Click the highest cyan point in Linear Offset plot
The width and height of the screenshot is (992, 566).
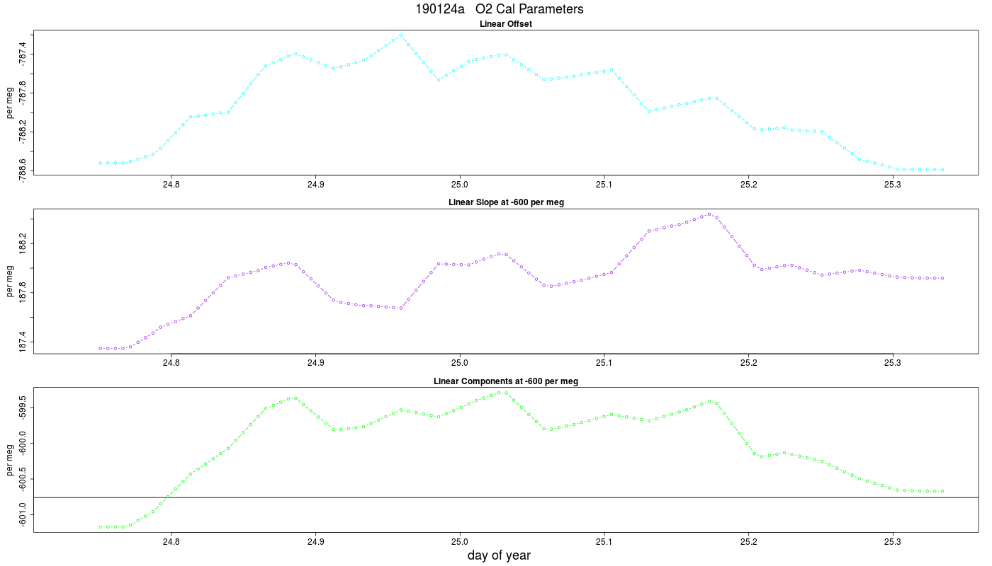point(401,35)
